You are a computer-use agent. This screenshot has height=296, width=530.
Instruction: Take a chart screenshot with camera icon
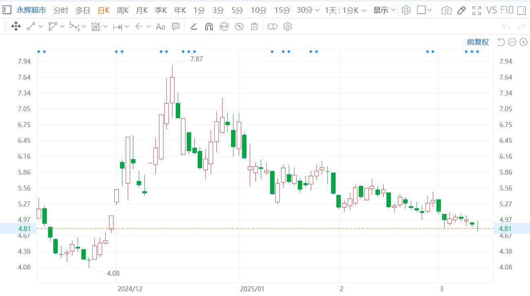tap(447, 10)
